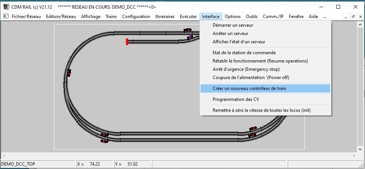Close the inner document window

360,17
